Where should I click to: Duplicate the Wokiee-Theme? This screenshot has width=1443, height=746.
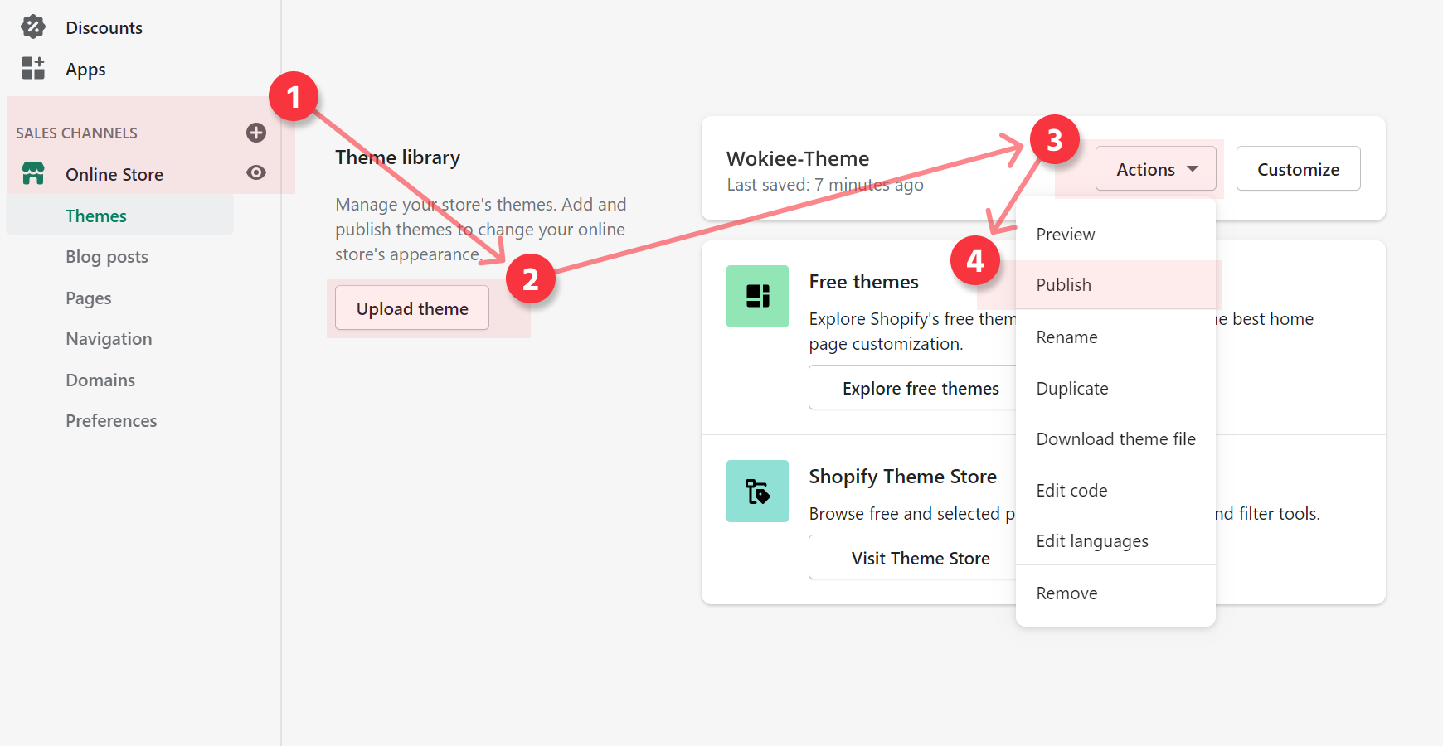(x=1071, y=388)
